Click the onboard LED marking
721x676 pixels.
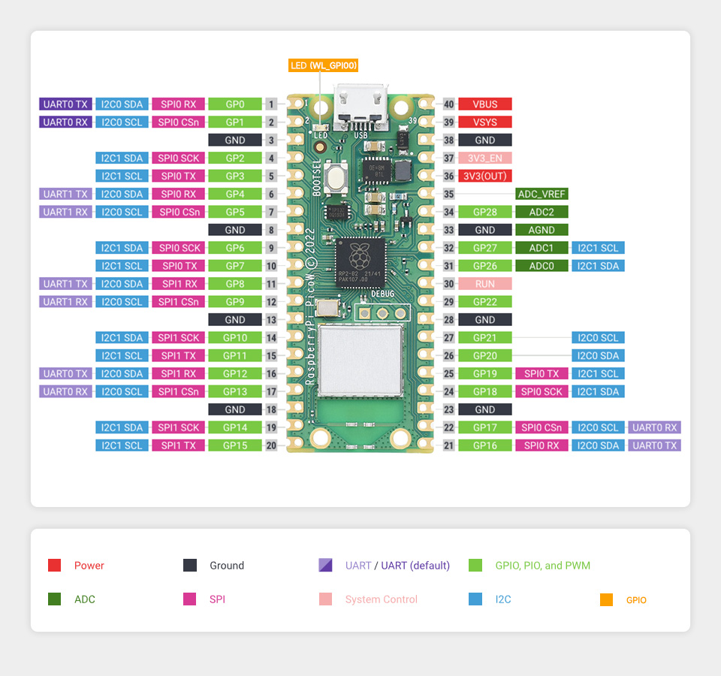pos(319,135)
